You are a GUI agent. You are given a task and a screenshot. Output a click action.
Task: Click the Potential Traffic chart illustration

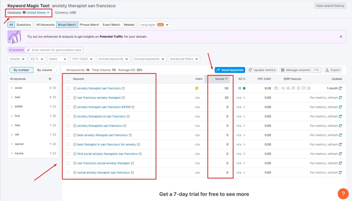14,37
